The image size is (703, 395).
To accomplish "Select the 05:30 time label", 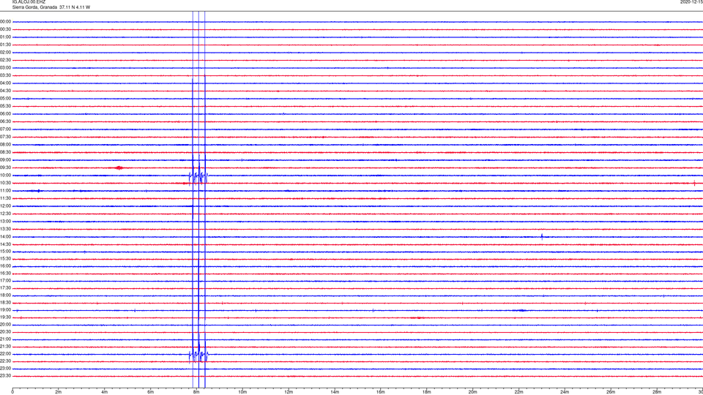I will [x=5, y=106].
